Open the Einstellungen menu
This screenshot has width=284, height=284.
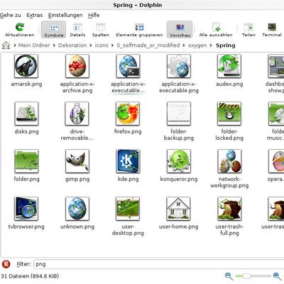point(65,15)
